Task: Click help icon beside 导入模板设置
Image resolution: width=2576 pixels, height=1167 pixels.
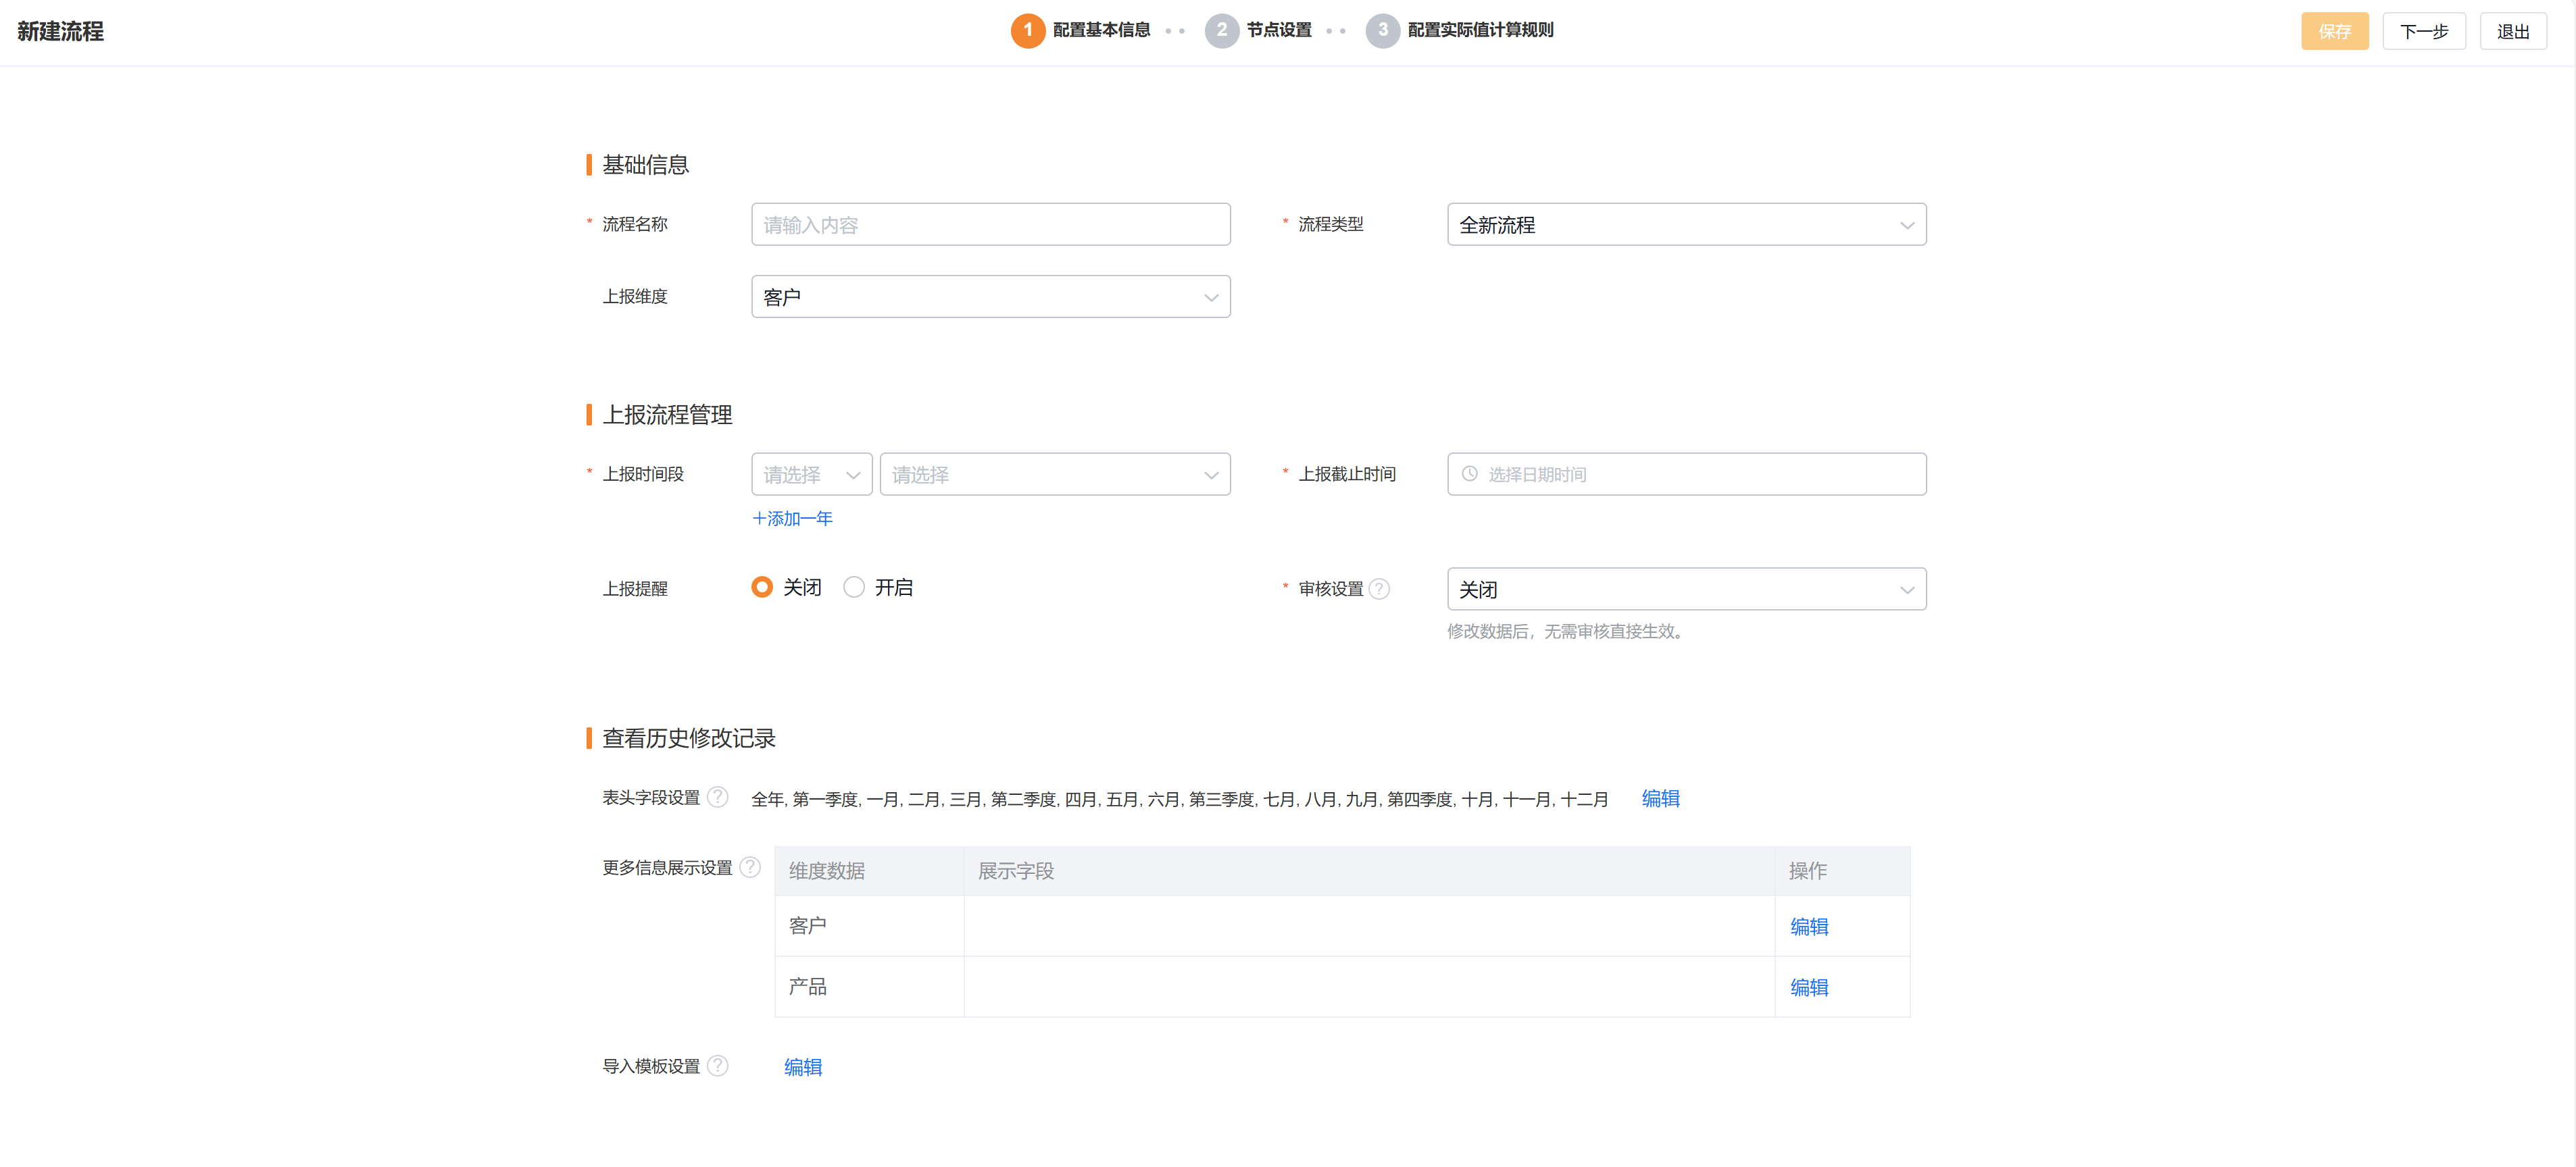Action: (x=717, y=1066)
